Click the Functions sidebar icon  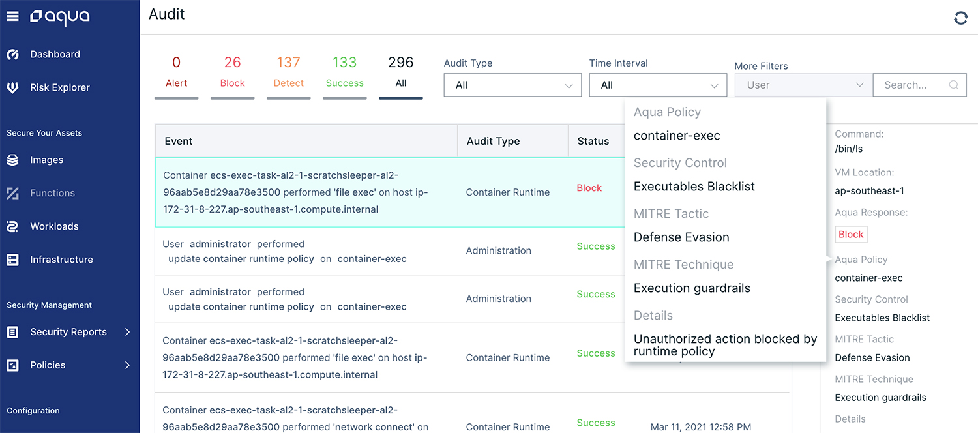coord(12,193)
